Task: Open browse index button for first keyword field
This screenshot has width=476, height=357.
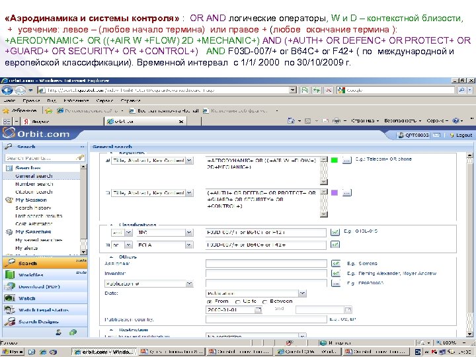Action: click(347, 160)
